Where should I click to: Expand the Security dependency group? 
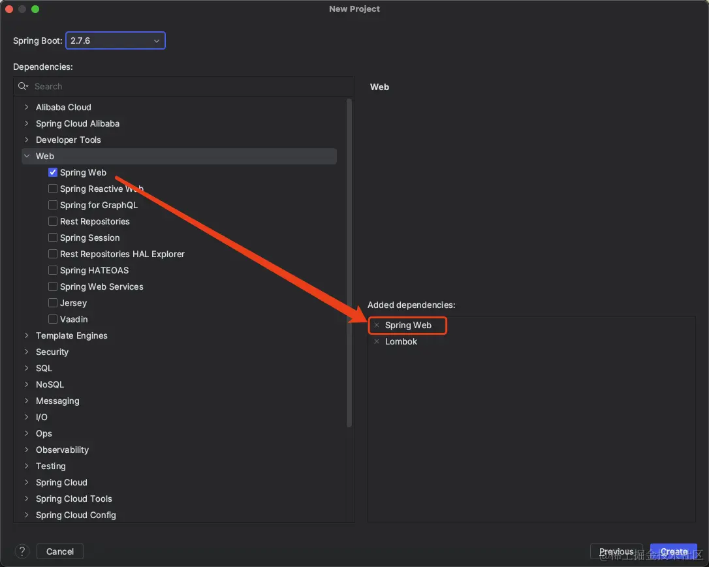click(x=27, y=352)
